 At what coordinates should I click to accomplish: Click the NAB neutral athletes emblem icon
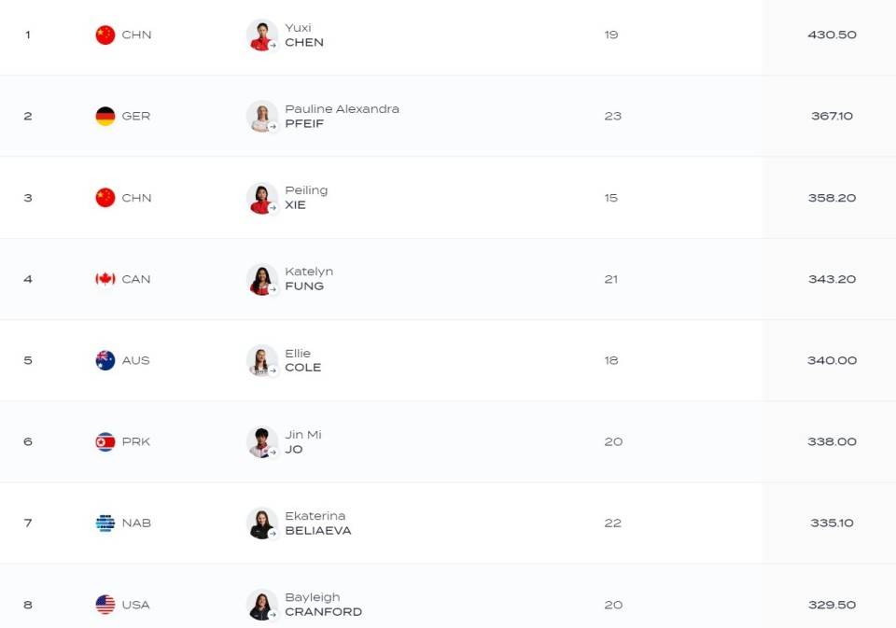(105, 523)
